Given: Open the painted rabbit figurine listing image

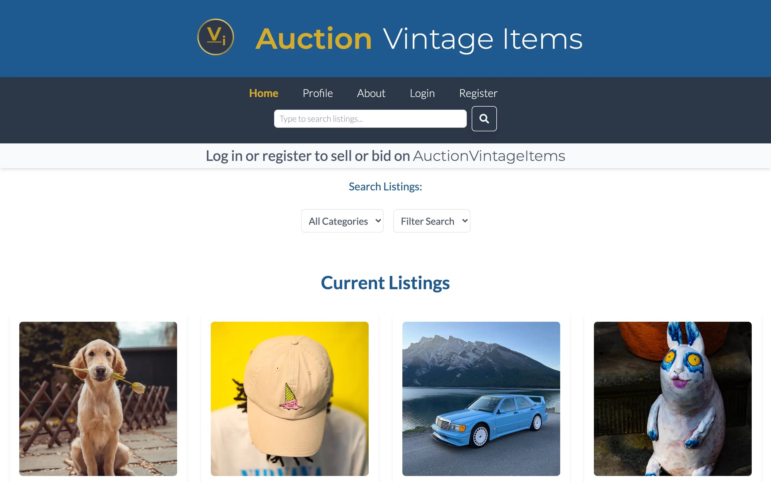Looking at the screenshot, I should click(x=673, y=399).
